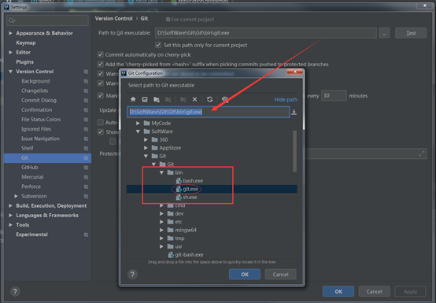Expand Appearance & Behavior settings

[x=10, y=33]
